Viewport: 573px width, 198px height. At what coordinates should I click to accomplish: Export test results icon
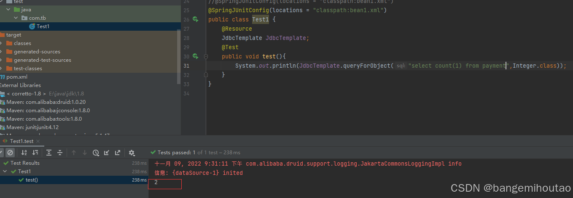point(118,153)
